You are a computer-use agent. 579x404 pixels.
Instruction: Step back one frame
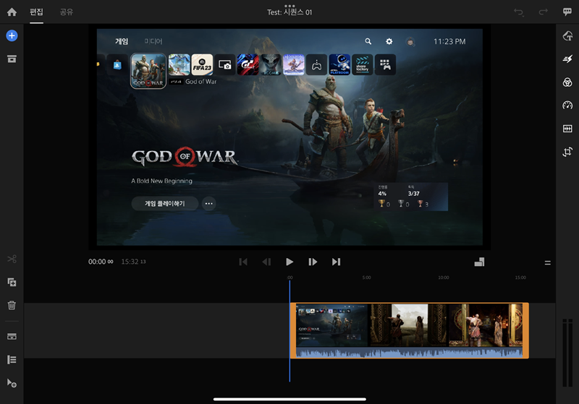266,262
